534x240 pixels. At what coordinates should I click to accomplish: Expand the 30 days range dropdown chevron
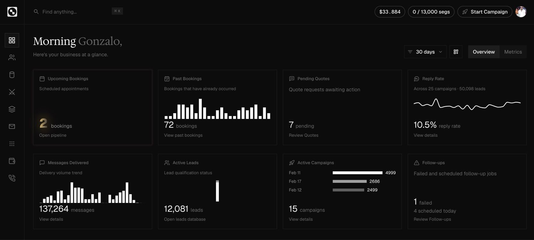[x=440, y=52]
